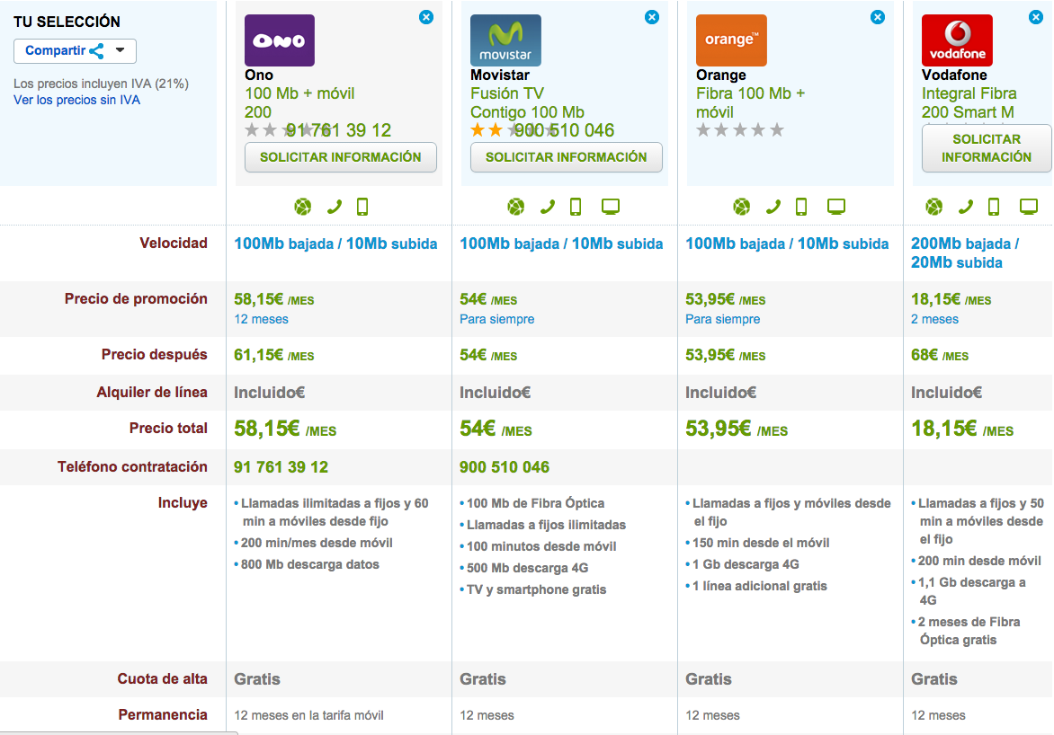This screenshot has width=1054, height=735.
Task: Click Vodafone '2 meses' promotion duration
Action: [x=934, y=319]
